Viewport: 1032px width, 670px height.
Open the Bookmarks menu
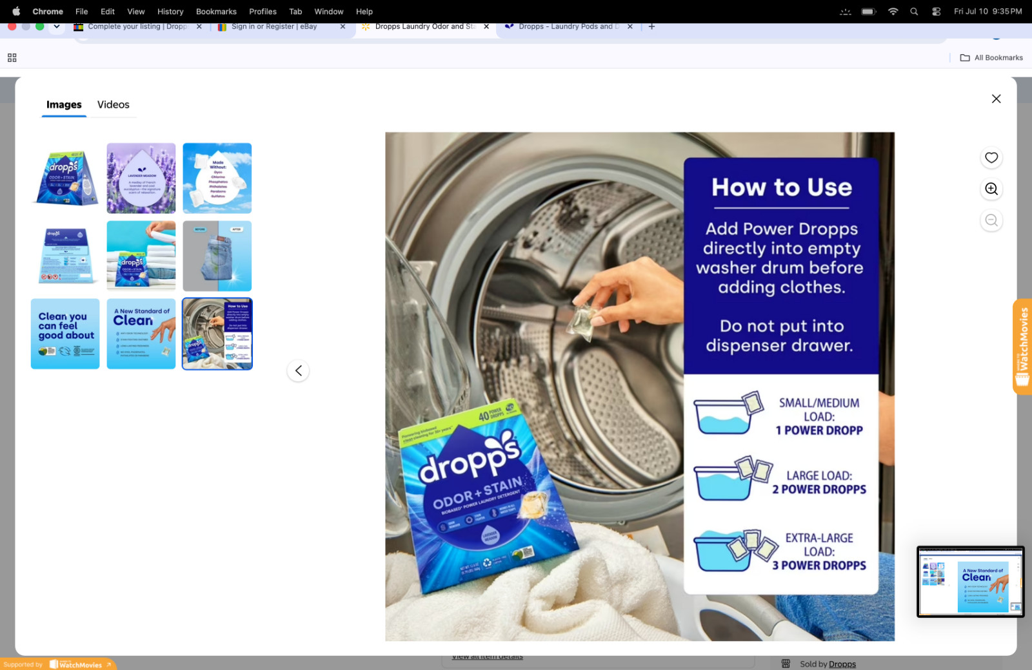pyautogui.click(x=216, y=11)
